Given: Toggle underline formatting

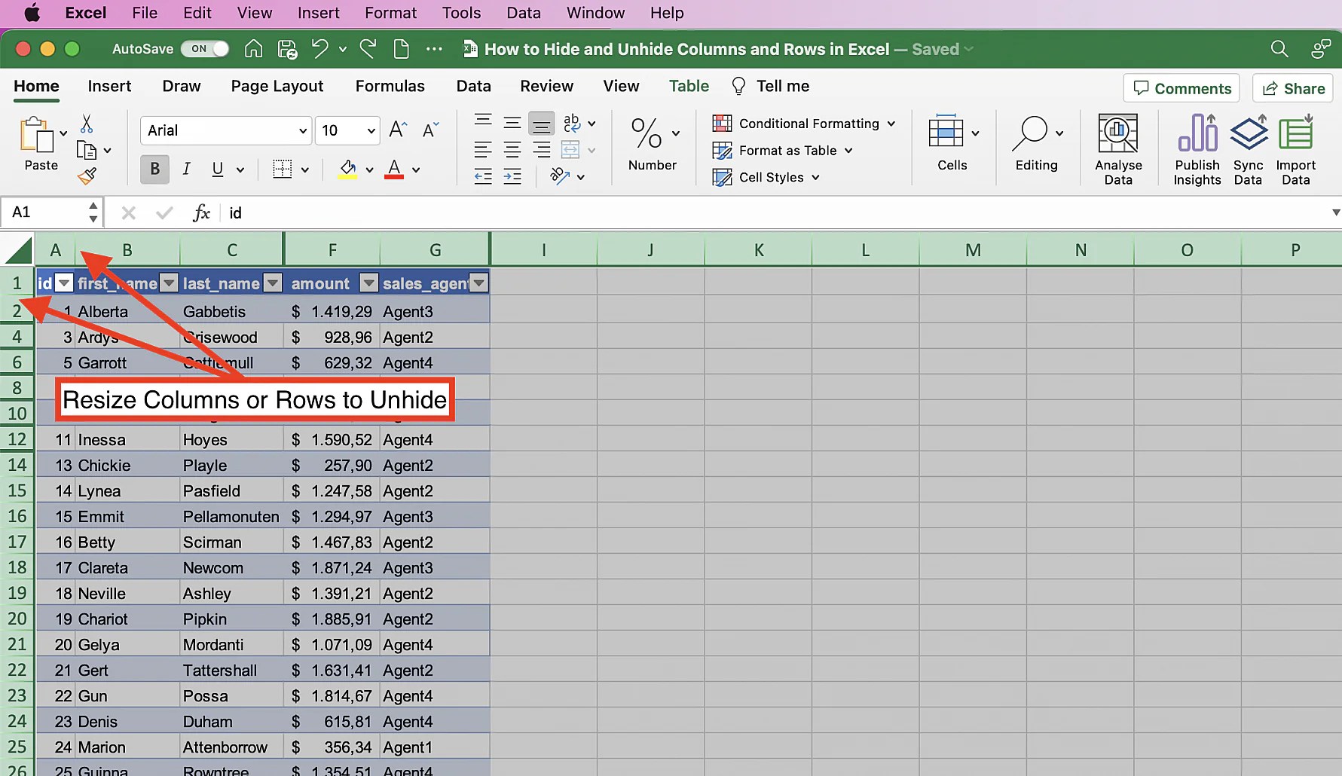Looking at the screenshot, I should click(x=216, y=169).
